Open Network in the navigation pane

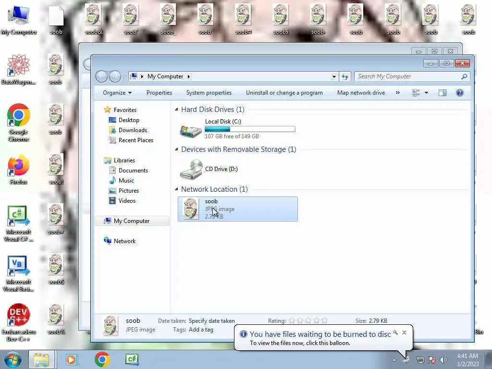pos(124,241)
